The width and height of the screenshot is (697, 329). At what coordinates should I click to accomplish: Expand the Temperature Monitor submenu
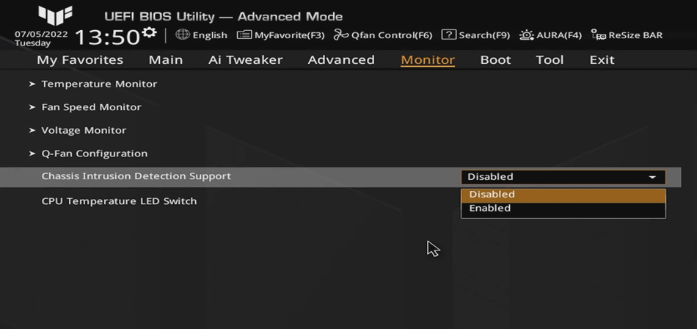(99, 84)
